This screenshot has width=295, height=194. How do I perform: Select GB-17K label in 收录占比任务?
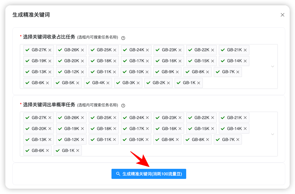(x=137, y=61)
